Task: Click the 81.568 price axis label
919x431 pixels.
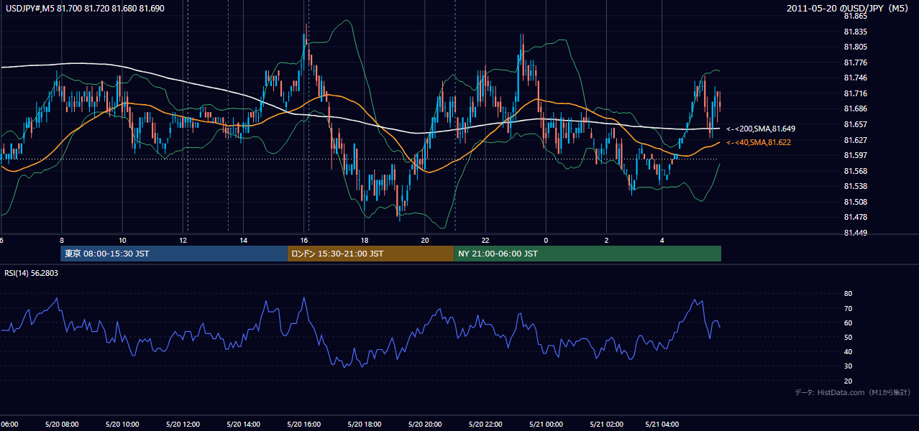Action: pyautogui.click(x=854, y=171)
